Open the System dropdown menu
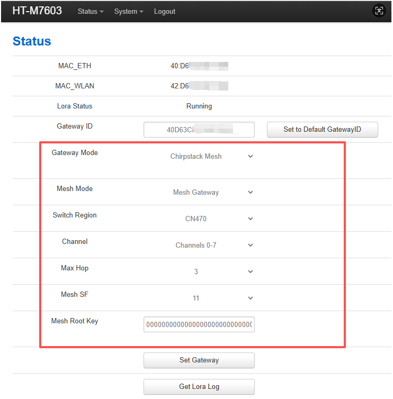The height and width of the screenshot is (399, 393). (128, 12)
